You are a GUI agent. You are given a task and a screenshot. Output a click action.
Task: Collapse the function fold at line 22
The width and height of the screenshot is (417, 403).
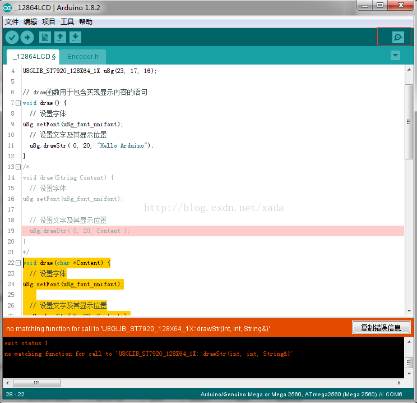pyautogui.click(x=18, y=263)
